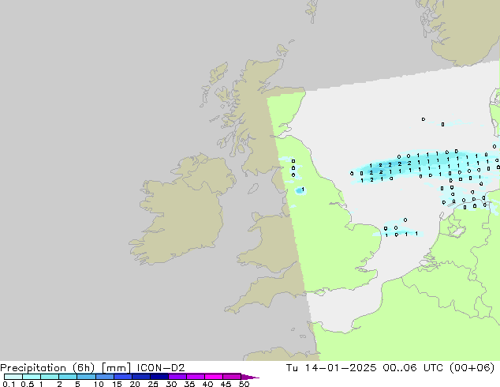The height and width of the screenshot is (387, 500).
Task: Choose the 20–25 mm dark blue swatch
Action: [141, 377]
